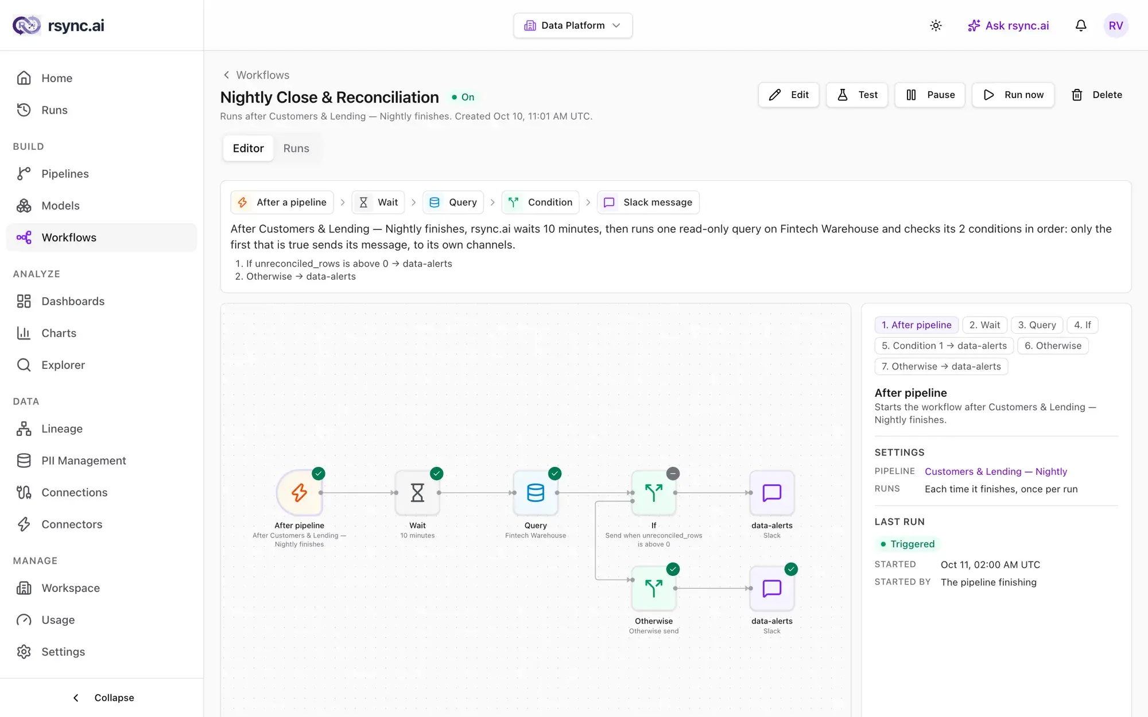Image resolution: width=1148 pixels, height=717 pixels.
Task: Select Workflows in sidebar
Action: [x=102, y=237]
